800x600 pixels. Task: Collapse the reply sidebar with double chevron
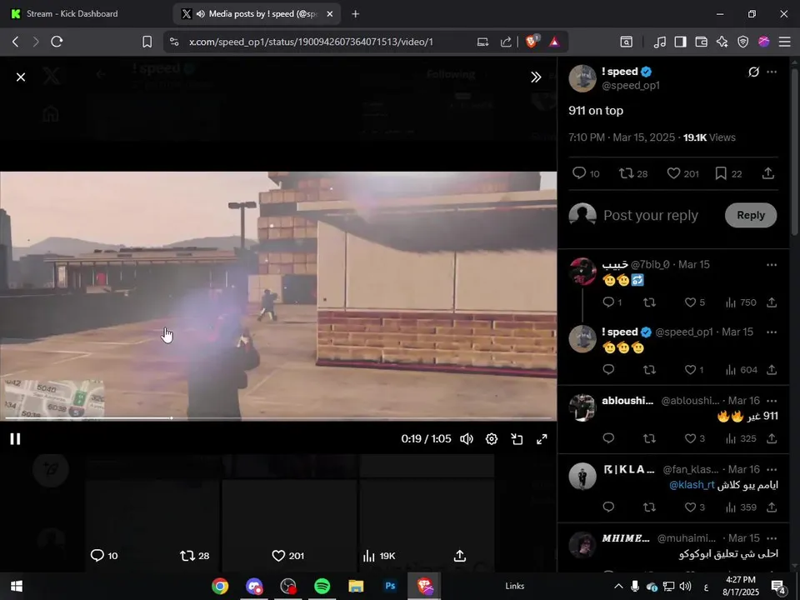[536, 77]
